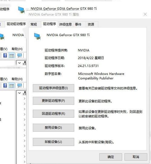Screen dimensions: 151x164
Task: Click the lower help question-mark toolbar icon
Action: (x=5, y=85)
